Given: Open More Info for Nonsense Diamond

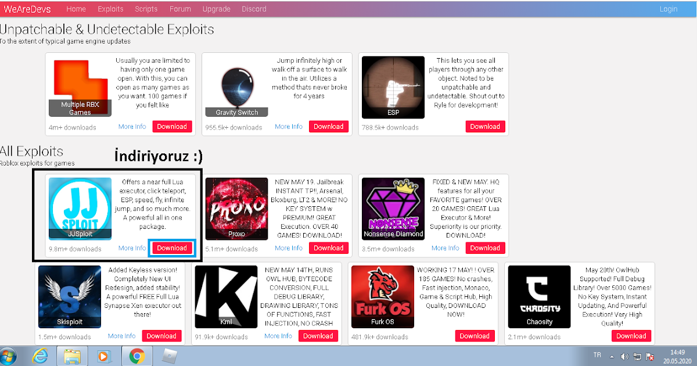Looking at the screenshot, I should click(445, 248).
